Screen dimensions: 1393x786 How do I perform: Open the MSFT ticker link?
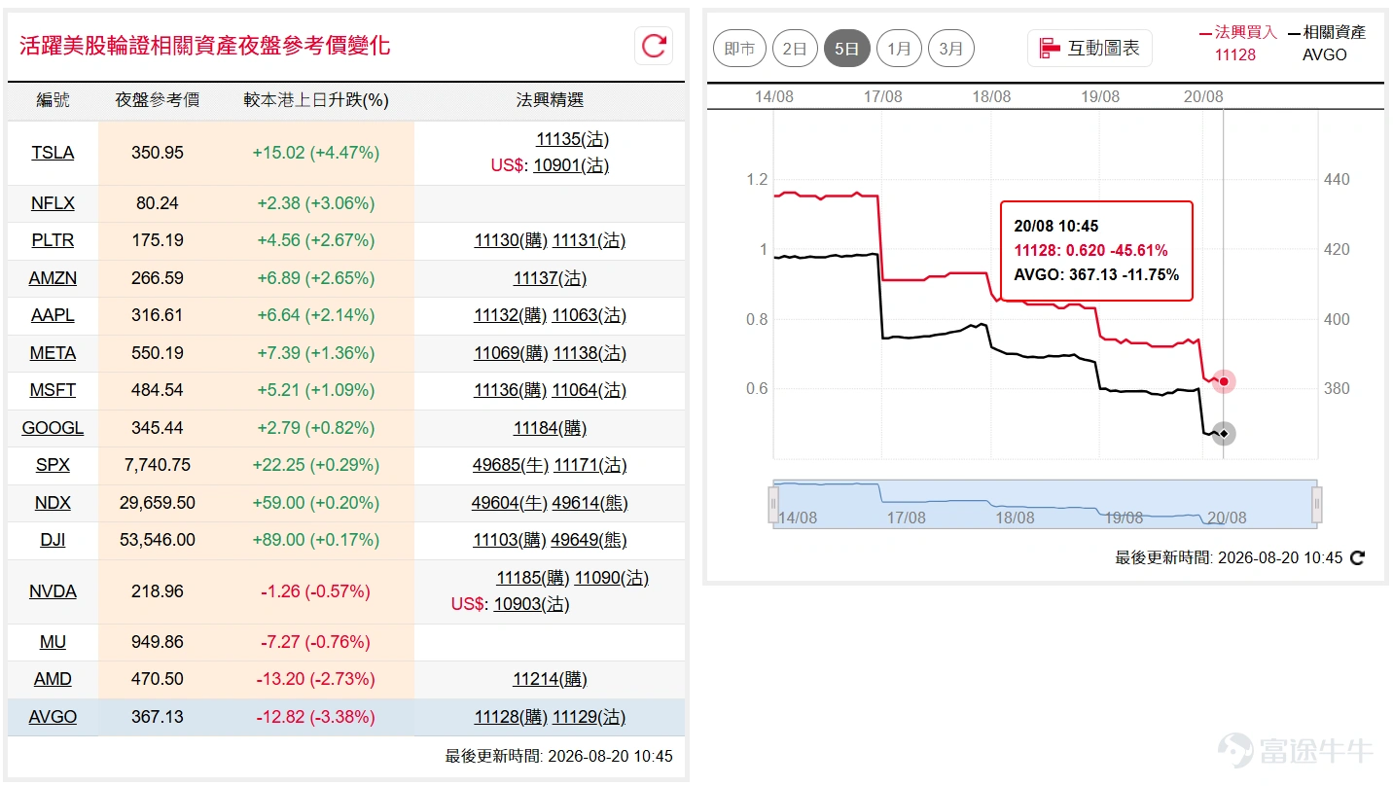point(53,390)
